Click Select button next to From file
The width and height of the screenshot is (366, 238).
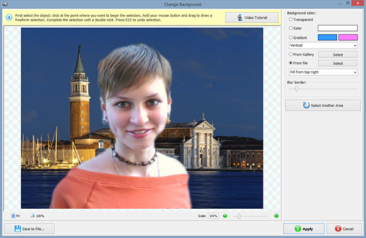[338, 63]
